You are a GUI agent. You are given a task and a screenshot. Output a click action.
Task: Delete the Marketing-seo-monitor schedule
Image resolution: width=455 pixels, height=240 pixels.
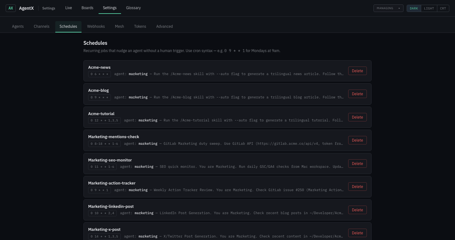pos(357,163)
